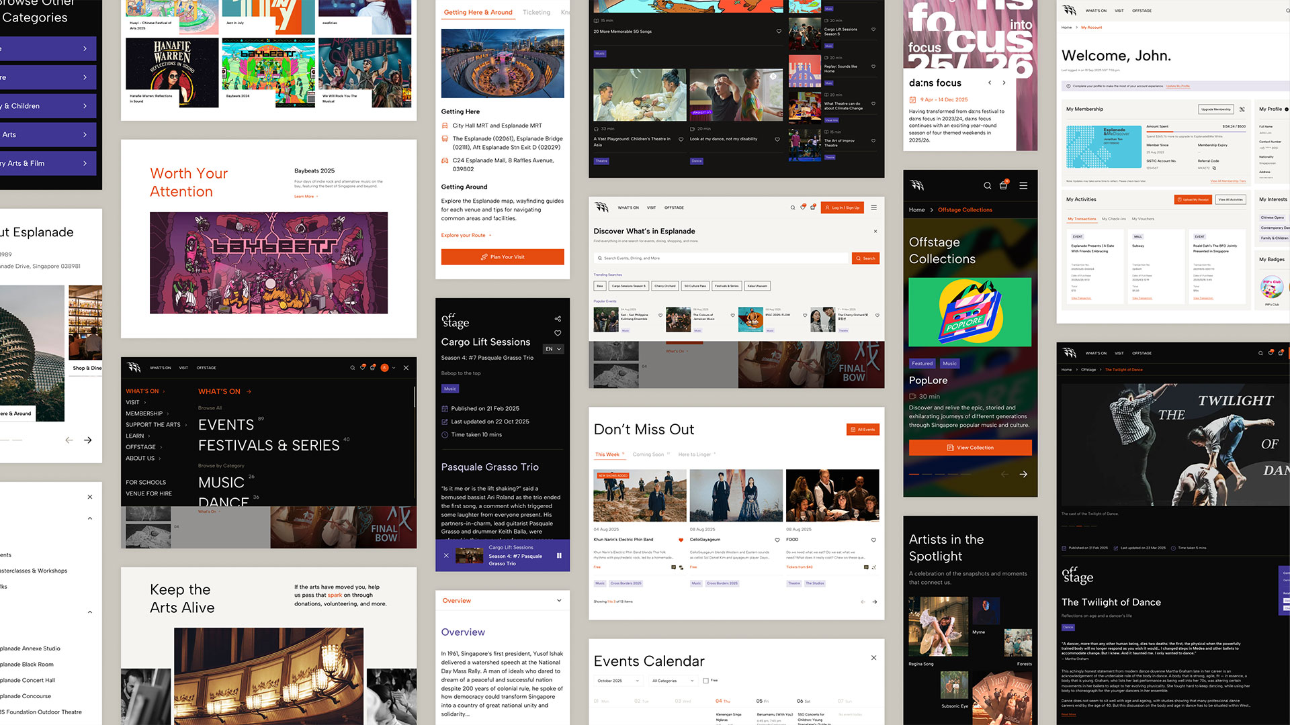Close the dark What's On mega menu
Image resolution: width=1290 pixels, height=725 pixels.
[x=406, y=368]
